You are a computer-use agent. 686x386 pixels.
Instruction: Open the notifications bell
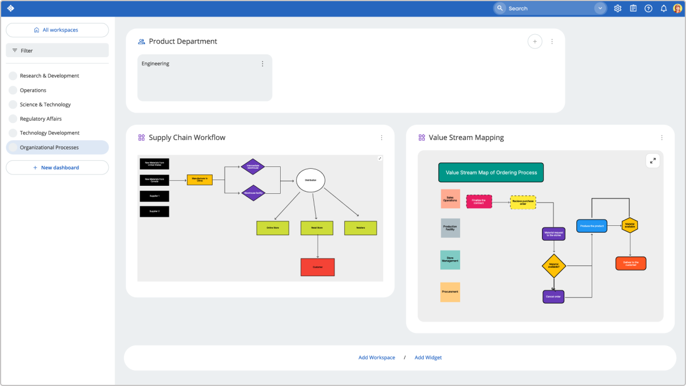664,9
